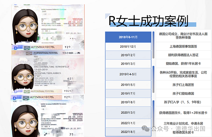Click the cartoon avatar on the bottom card

(25, 121)
